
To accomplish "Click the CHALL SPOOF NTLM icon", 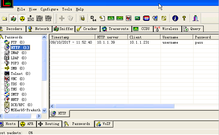I will pyautogui.click(x=48, y=18).
